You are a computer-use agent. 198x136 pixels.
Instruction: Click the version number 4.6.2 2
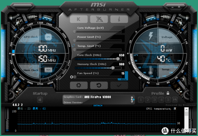pyautogui.click(x=17, y=105)
